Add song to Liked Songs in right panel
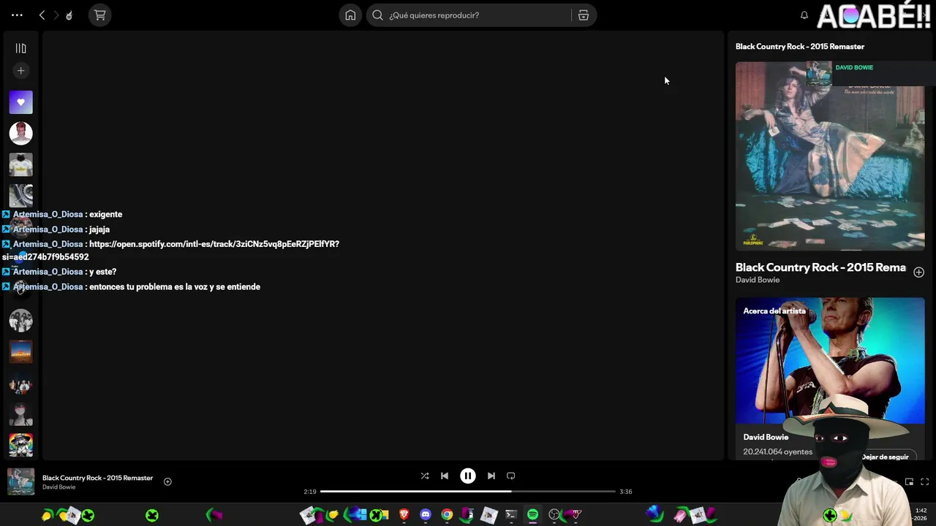 coord(918,272)
